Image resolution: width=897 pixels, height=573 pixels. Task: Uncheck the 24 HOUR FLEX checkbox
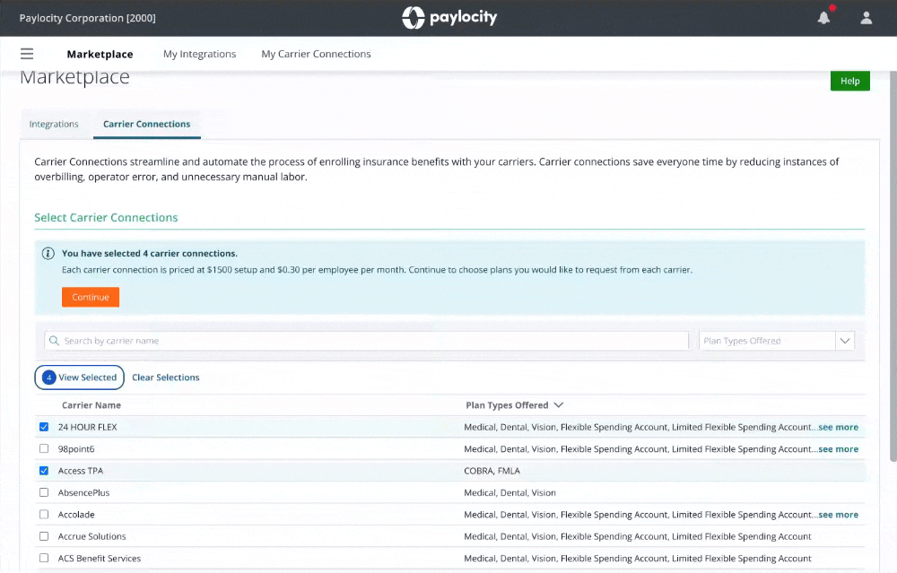[44, 427]
